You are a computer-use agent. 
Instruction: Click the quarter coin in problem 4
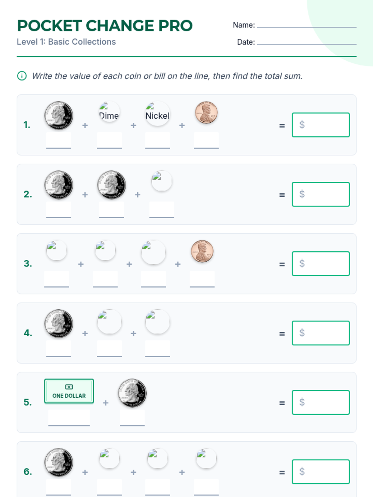[58, 324]
